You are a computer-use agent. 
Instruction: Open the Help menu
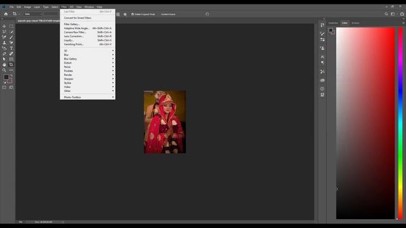click(100, 7)
